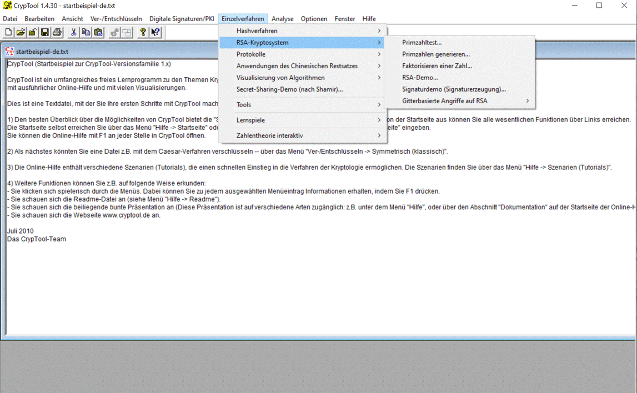
Task: Close the Einzelverfahren menu from menu bar
Action: pyautogui.click(x=243, y=19)
